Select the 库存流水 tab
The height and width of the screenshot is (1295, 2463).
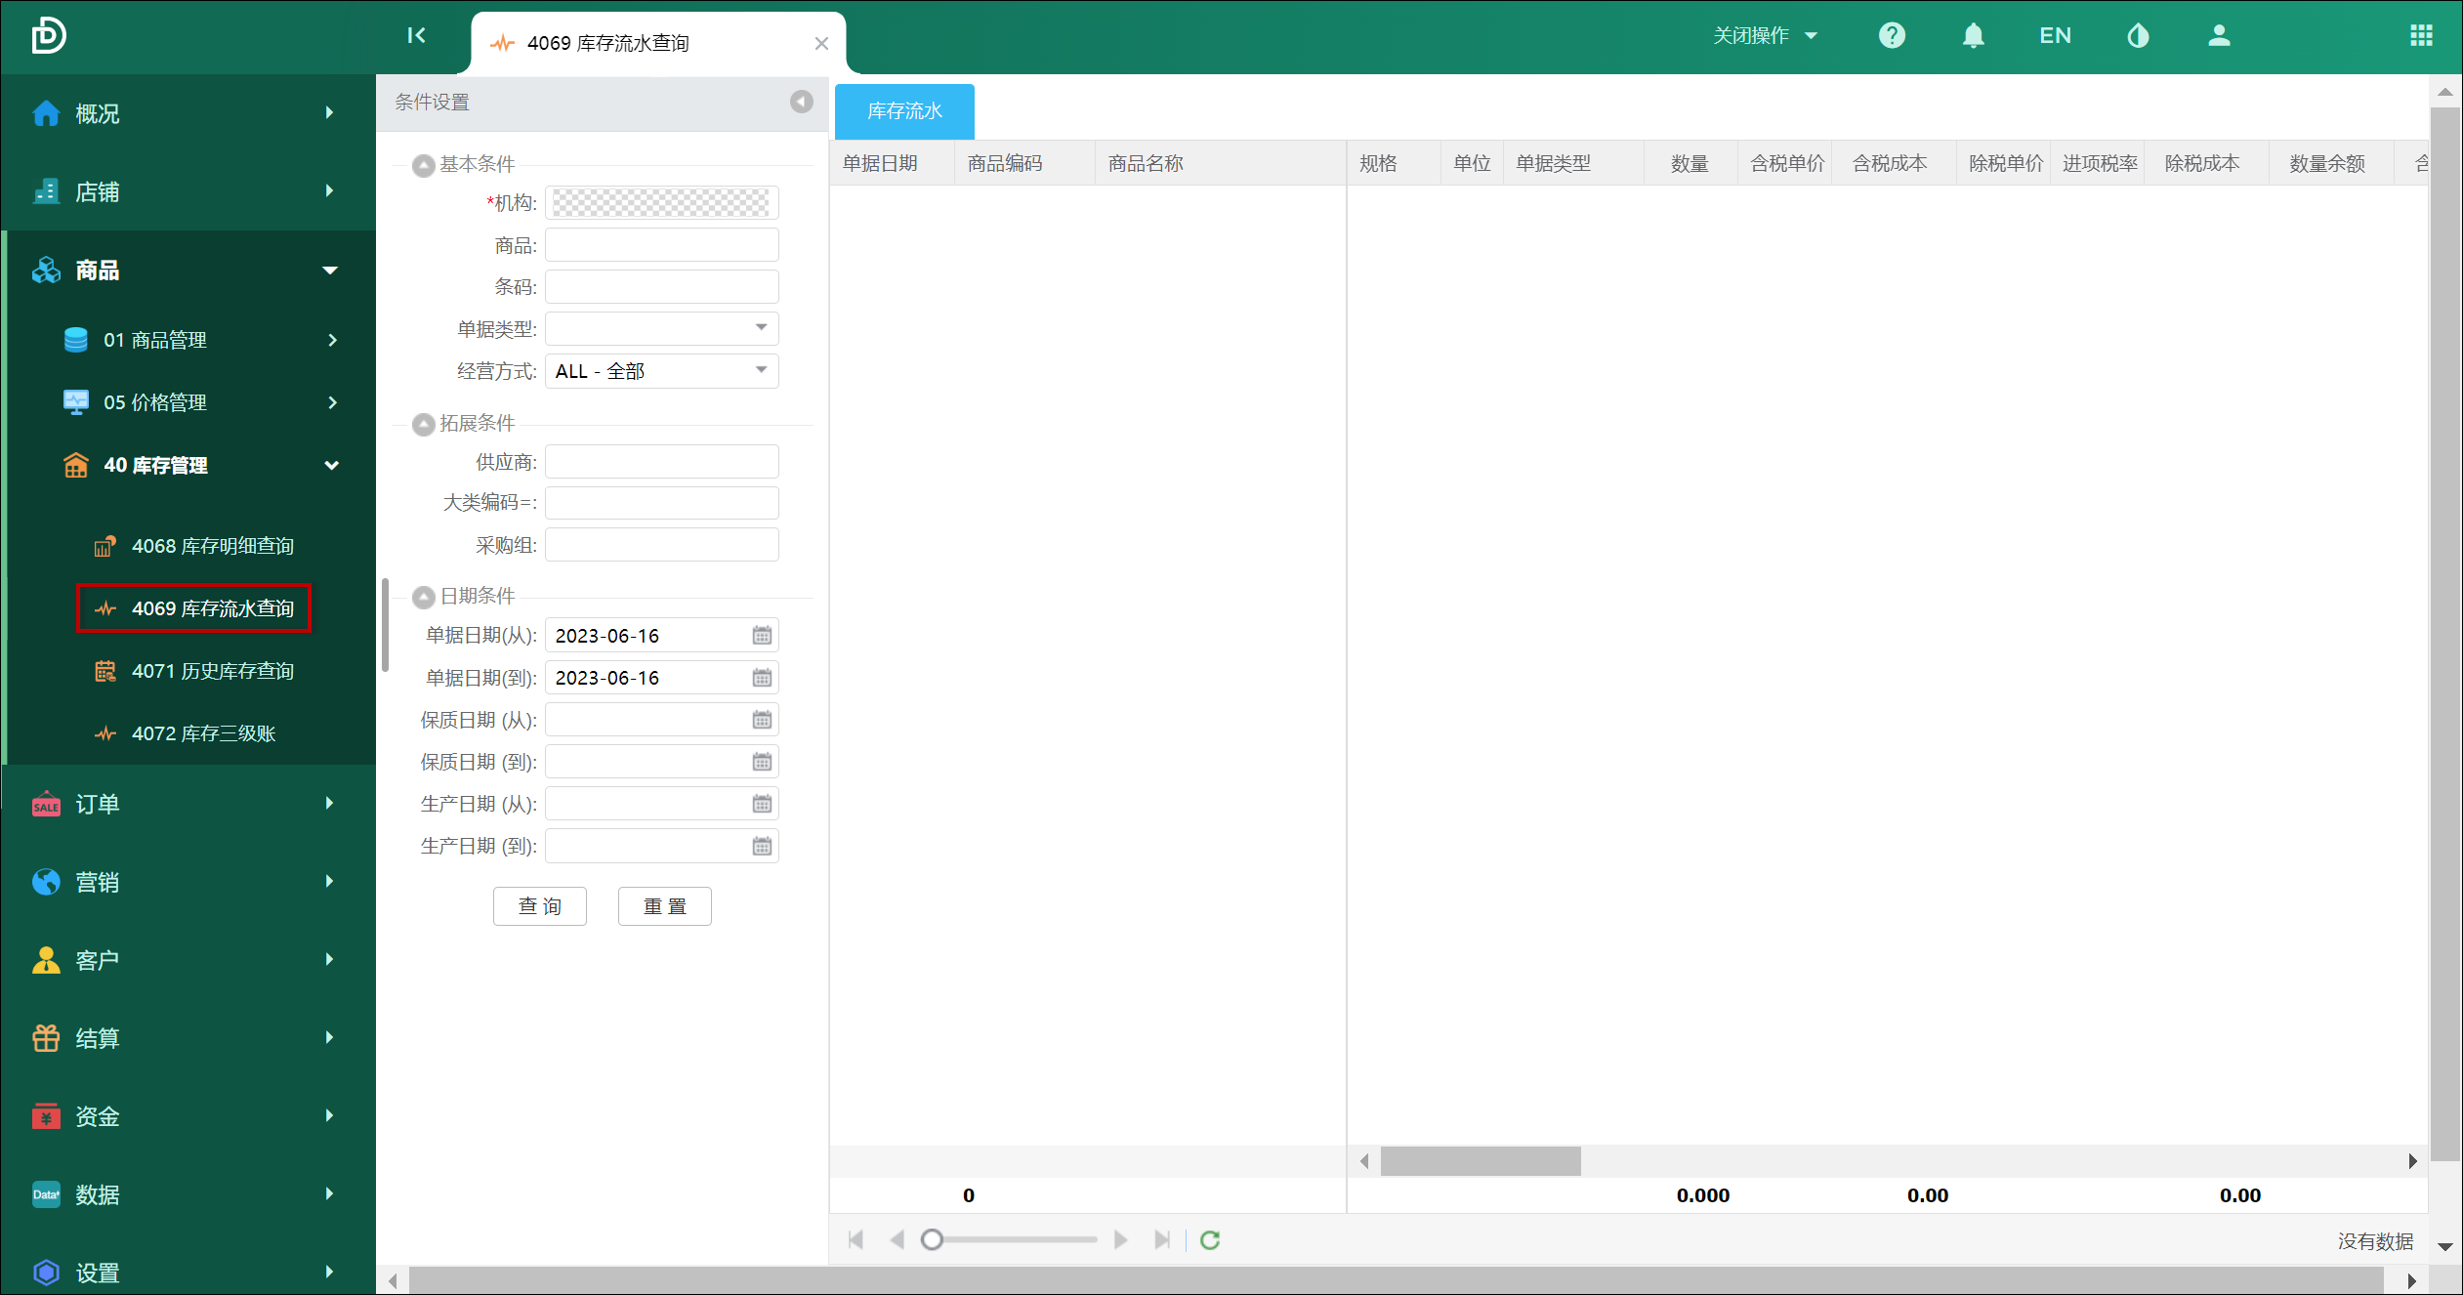(904, 111)
